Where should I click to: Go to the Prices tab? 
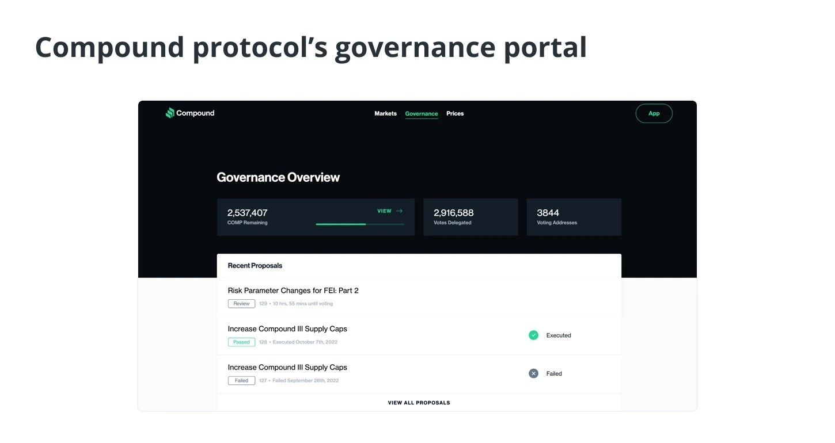click(x=455, y=113)
